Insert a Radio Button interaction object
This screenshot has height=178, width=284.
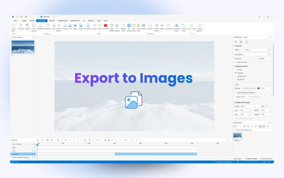click(157, 28)
